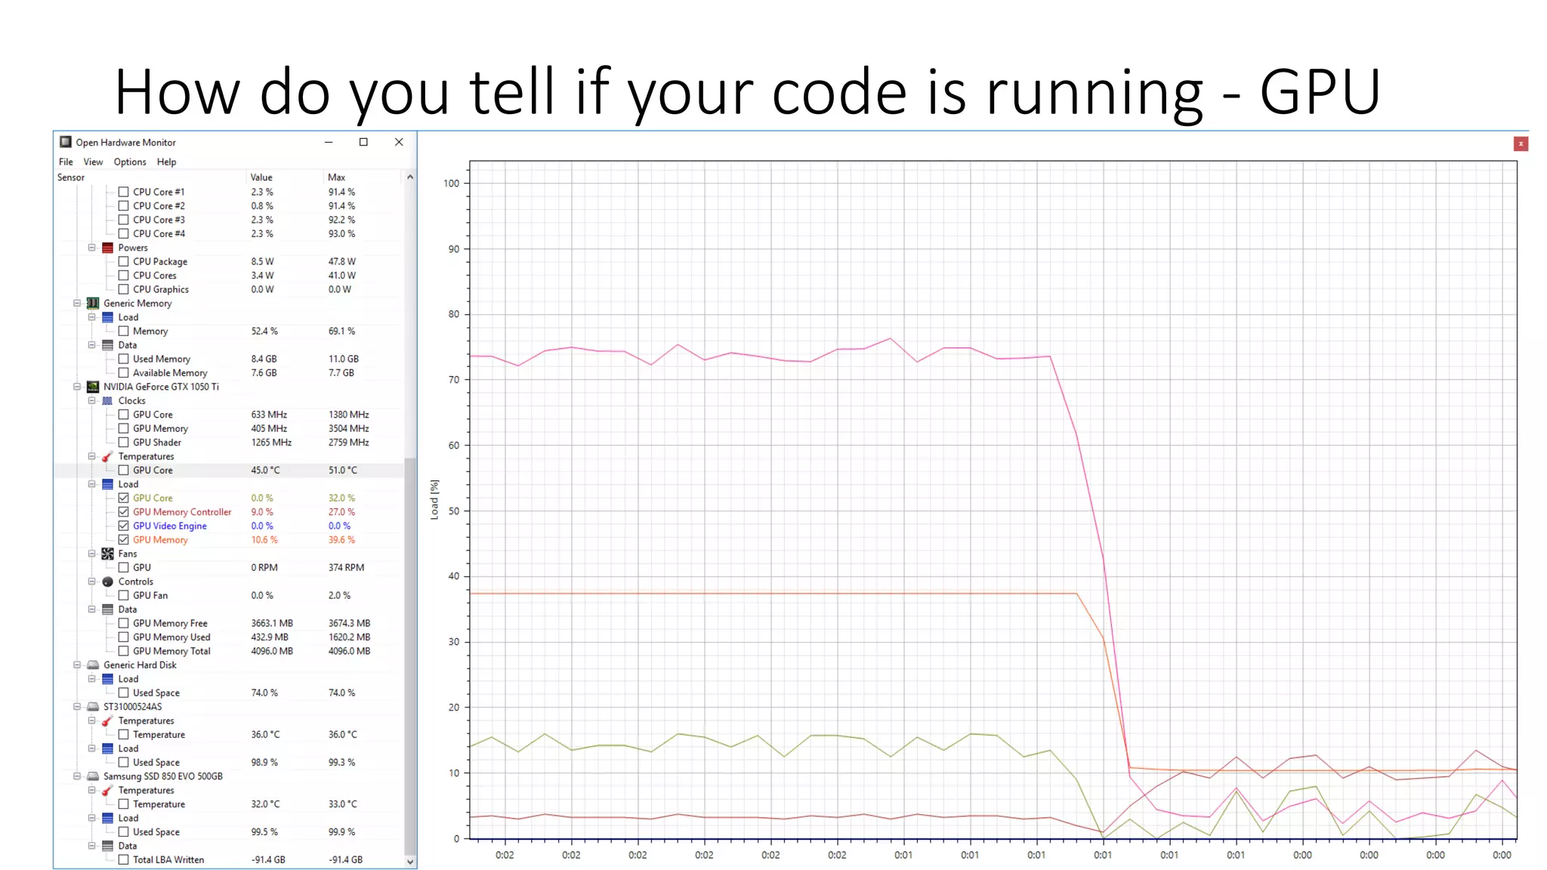Uncheck the GPU Video Engine checkbox

click(x=124, y=526)
